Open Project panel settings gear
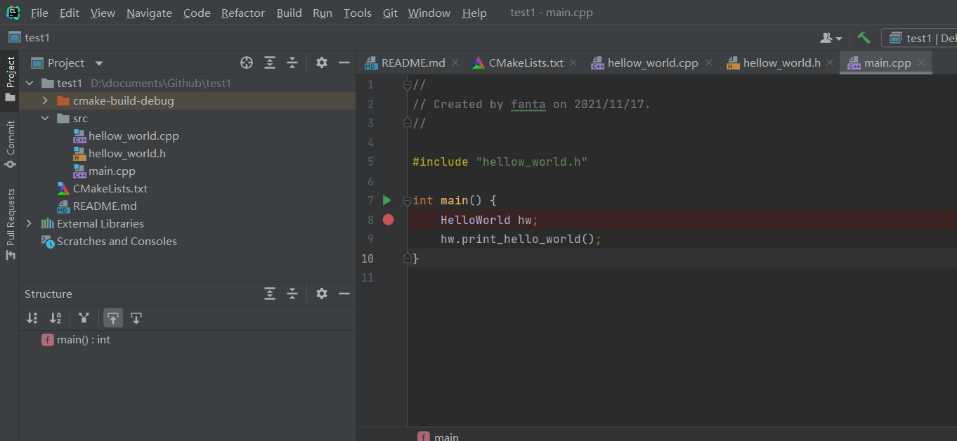Viewport: 957px width, 441px height. [322, 62]
